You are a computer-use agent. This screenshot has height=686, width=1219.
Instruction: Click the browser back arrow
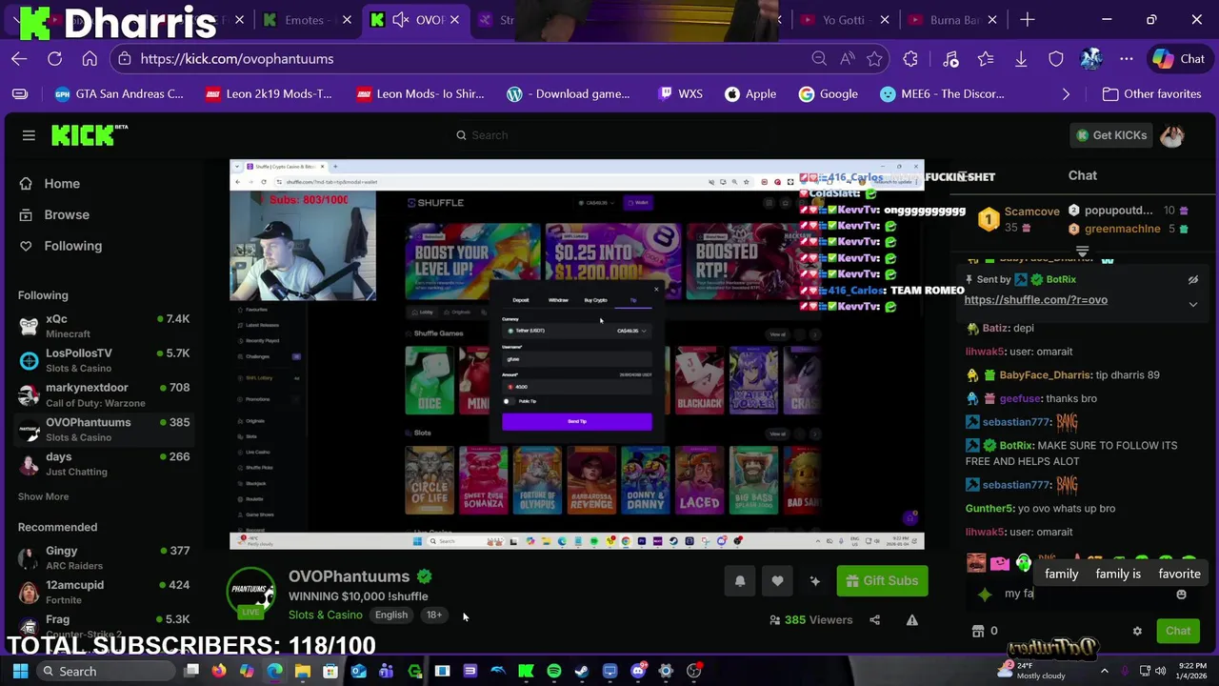click(19, 59)
